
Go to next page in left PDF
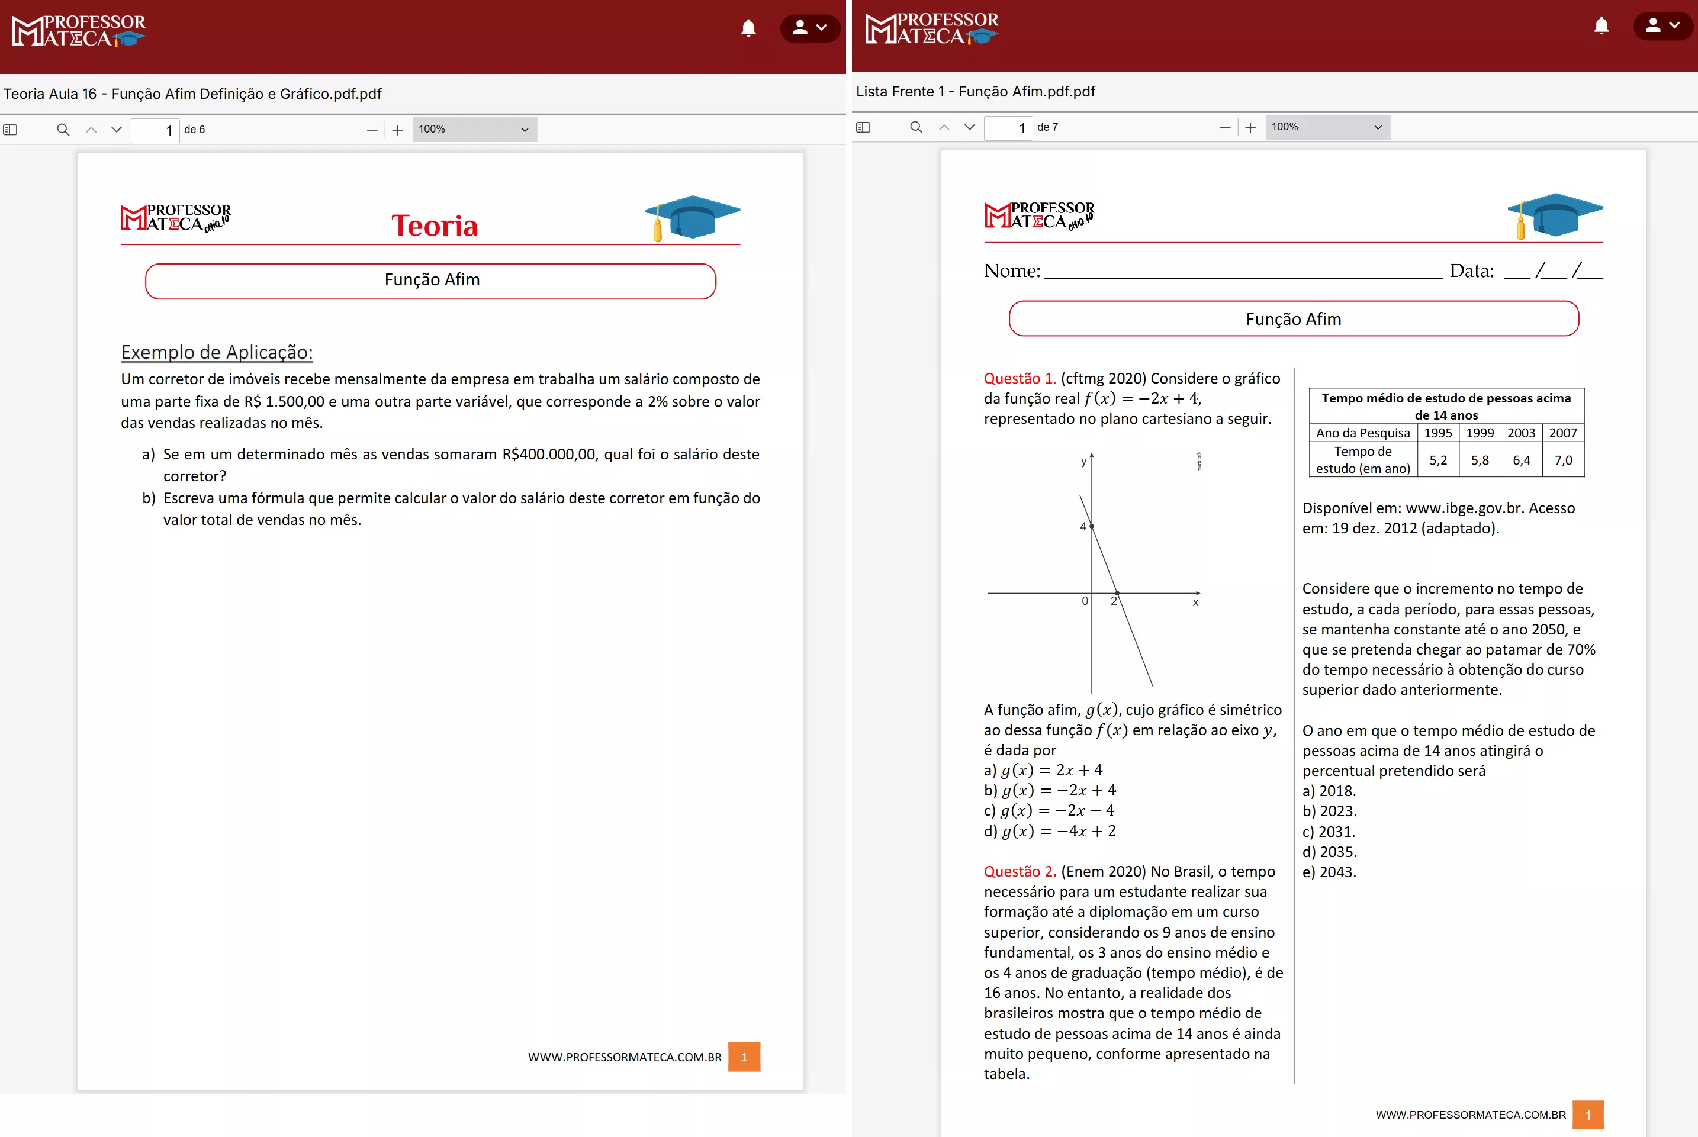tap(117, 130)
